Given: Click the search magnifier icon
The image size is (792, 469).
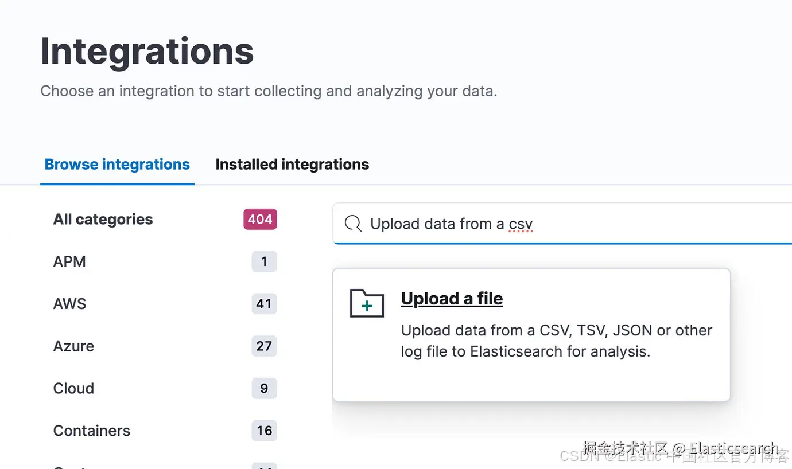Looking at the screenshot, I should (353, 224).
